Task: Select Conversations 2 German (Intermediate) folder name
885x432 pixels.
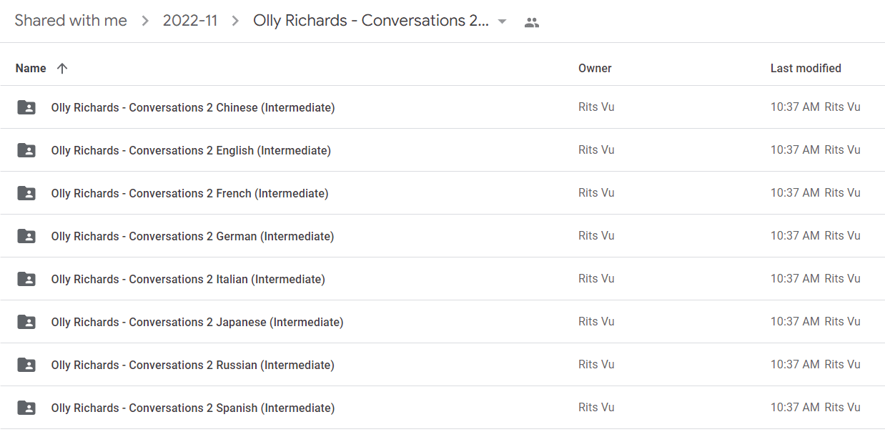Action: pyautogui.click(x=192, y=237)
